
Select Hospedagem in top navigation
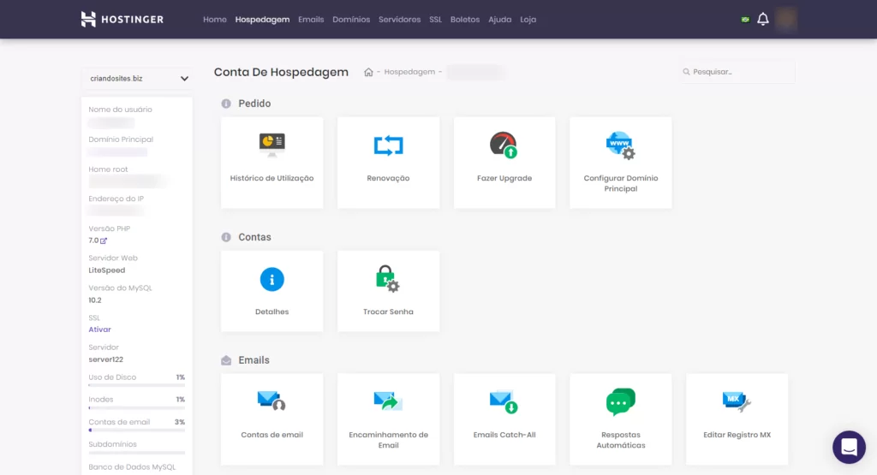pos(262,20)
